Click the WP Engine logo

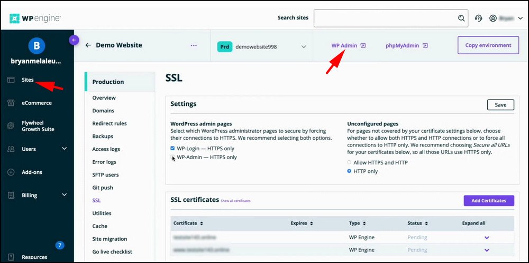click(35, 18)
